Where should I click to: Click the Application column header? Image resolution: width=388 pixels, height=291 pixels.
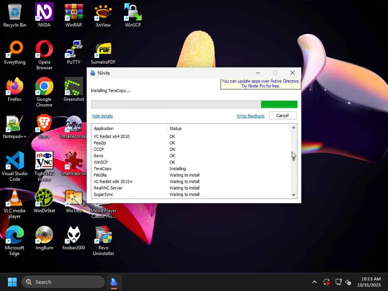pyautogui.click(x=130, y=128)
